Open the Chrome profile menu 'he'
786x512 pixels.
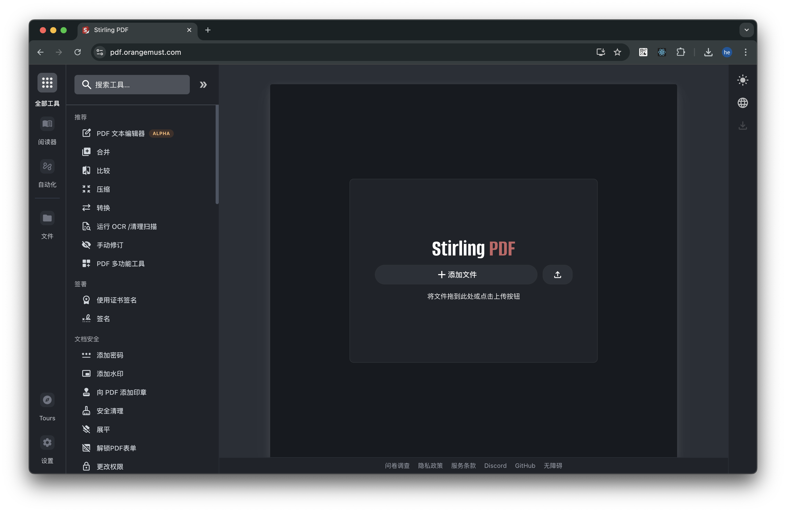(x=727, y=52)
